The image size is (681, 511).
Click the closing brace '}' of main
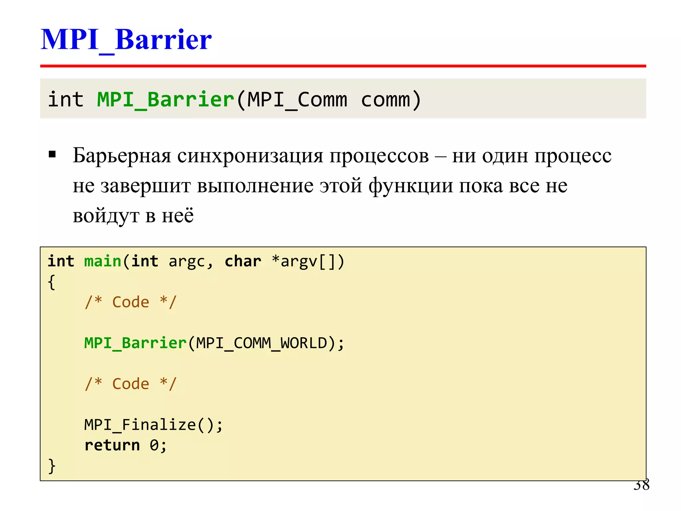tap(52, 466)
